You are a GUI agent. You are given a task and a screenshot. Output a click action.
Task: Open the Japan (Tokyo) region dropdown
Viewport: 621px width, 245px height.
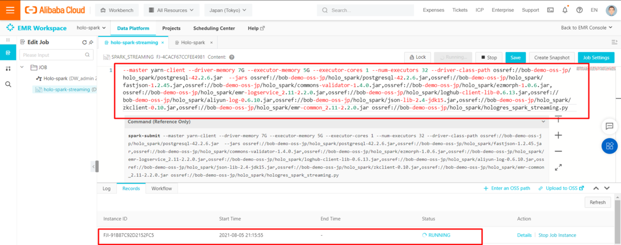pos(228,10)
